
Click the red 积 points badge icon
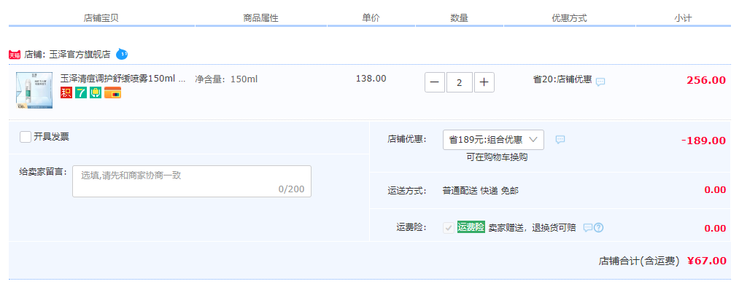pos(66,93)
